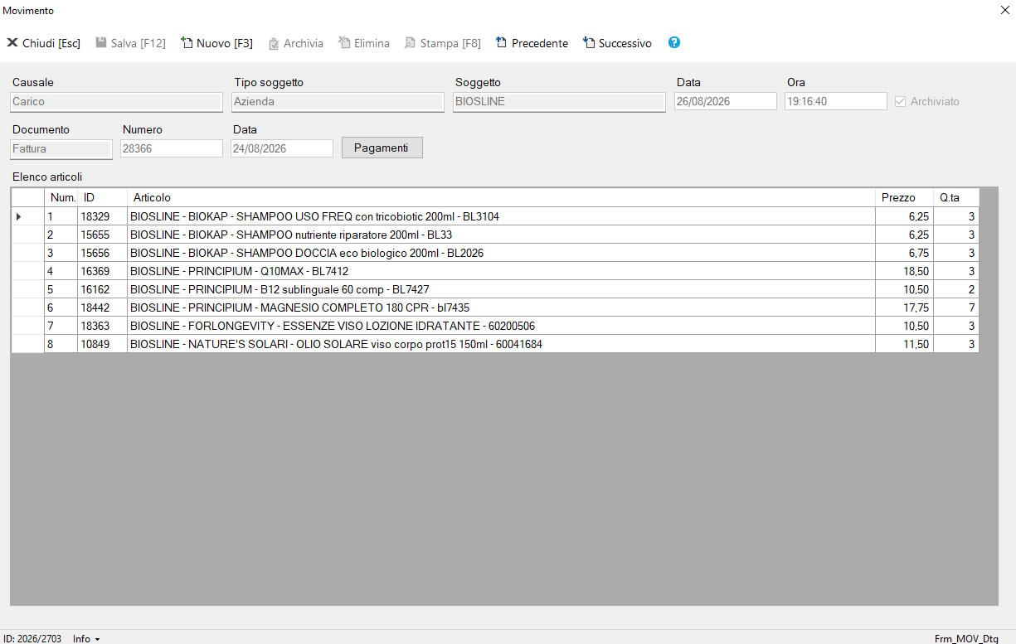Viewport: 1016px width, 644px height.
Task: Click ID cell 15656
Action: [103, 253]
